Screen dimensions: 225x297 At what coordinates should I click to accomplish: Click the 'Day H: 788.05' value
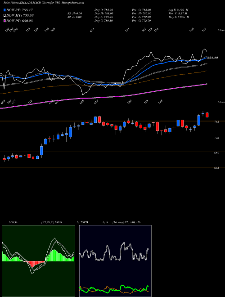103,13
